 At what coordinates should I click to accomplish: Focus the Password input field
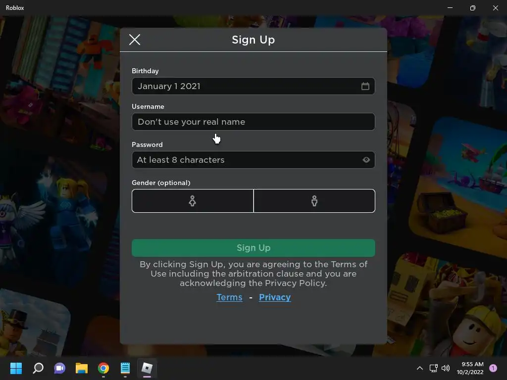(x=253, y=160)
